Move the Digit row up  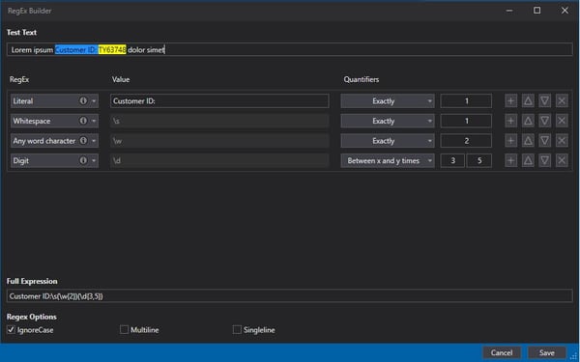point(528,160)
